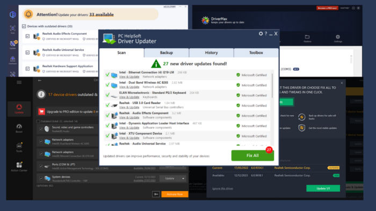Switch to the History tab
Viewport: 376px width, 211px height.
(x=211, y=52)
